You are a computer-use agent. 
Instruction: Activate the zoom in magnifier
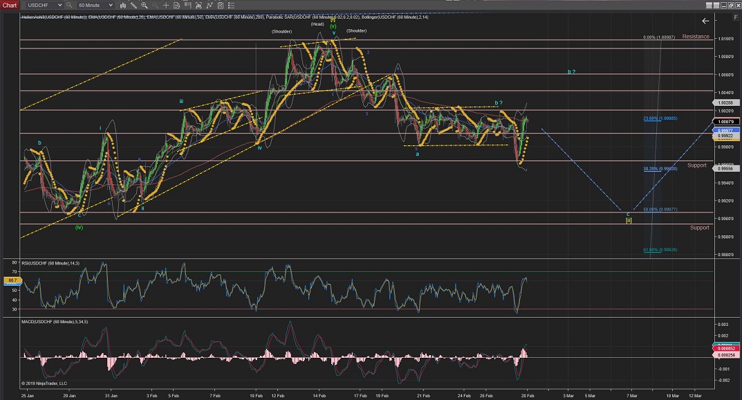144,5
